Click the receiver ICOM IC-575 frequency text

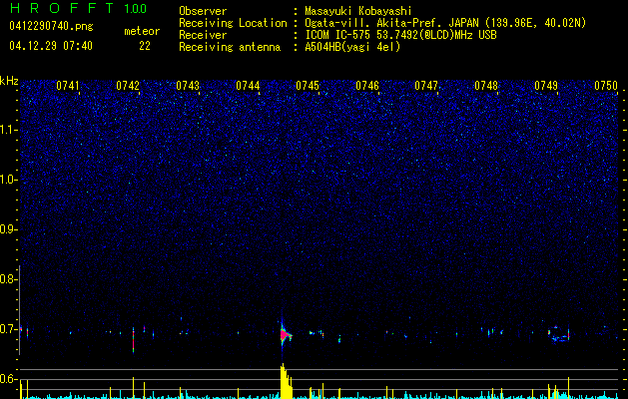(x=400, y=35)
